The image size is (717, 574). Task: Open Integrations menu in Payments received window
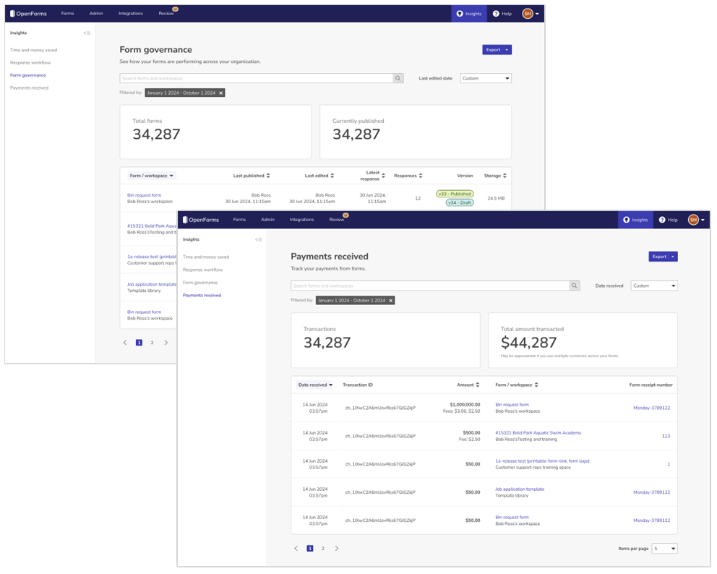[301, 220]
